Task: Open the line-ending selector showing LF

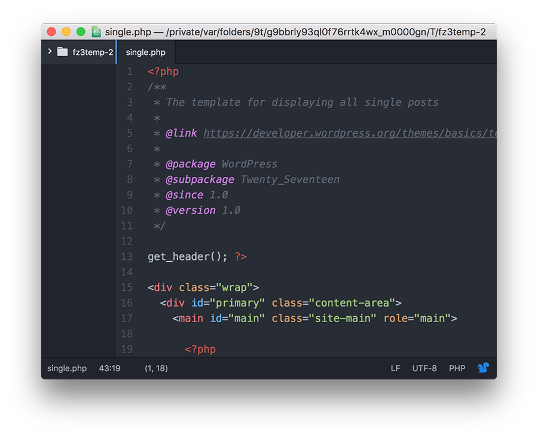Action: 395,368
